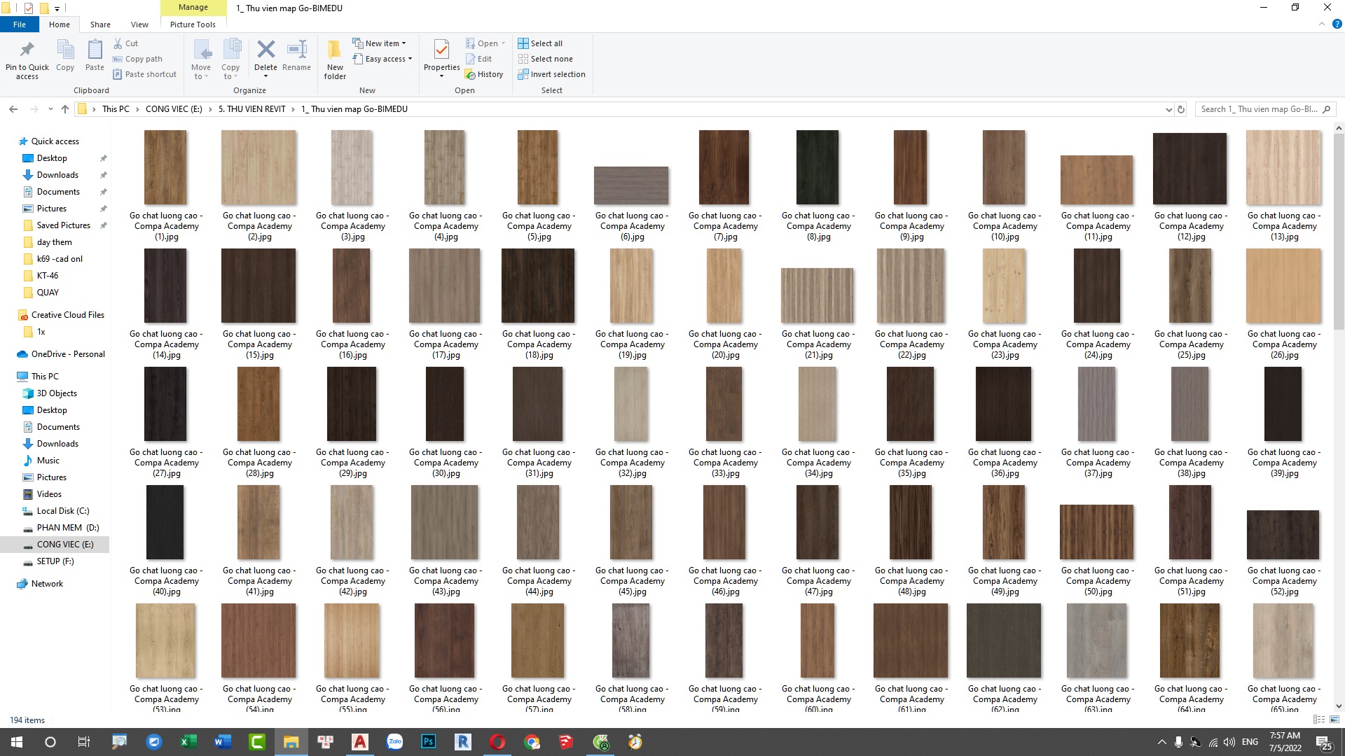Image resolution: width=1345 pixels, height=756 pixels.
Task: Launch Photoshop from the taskbar
Action: coord(428,741)
